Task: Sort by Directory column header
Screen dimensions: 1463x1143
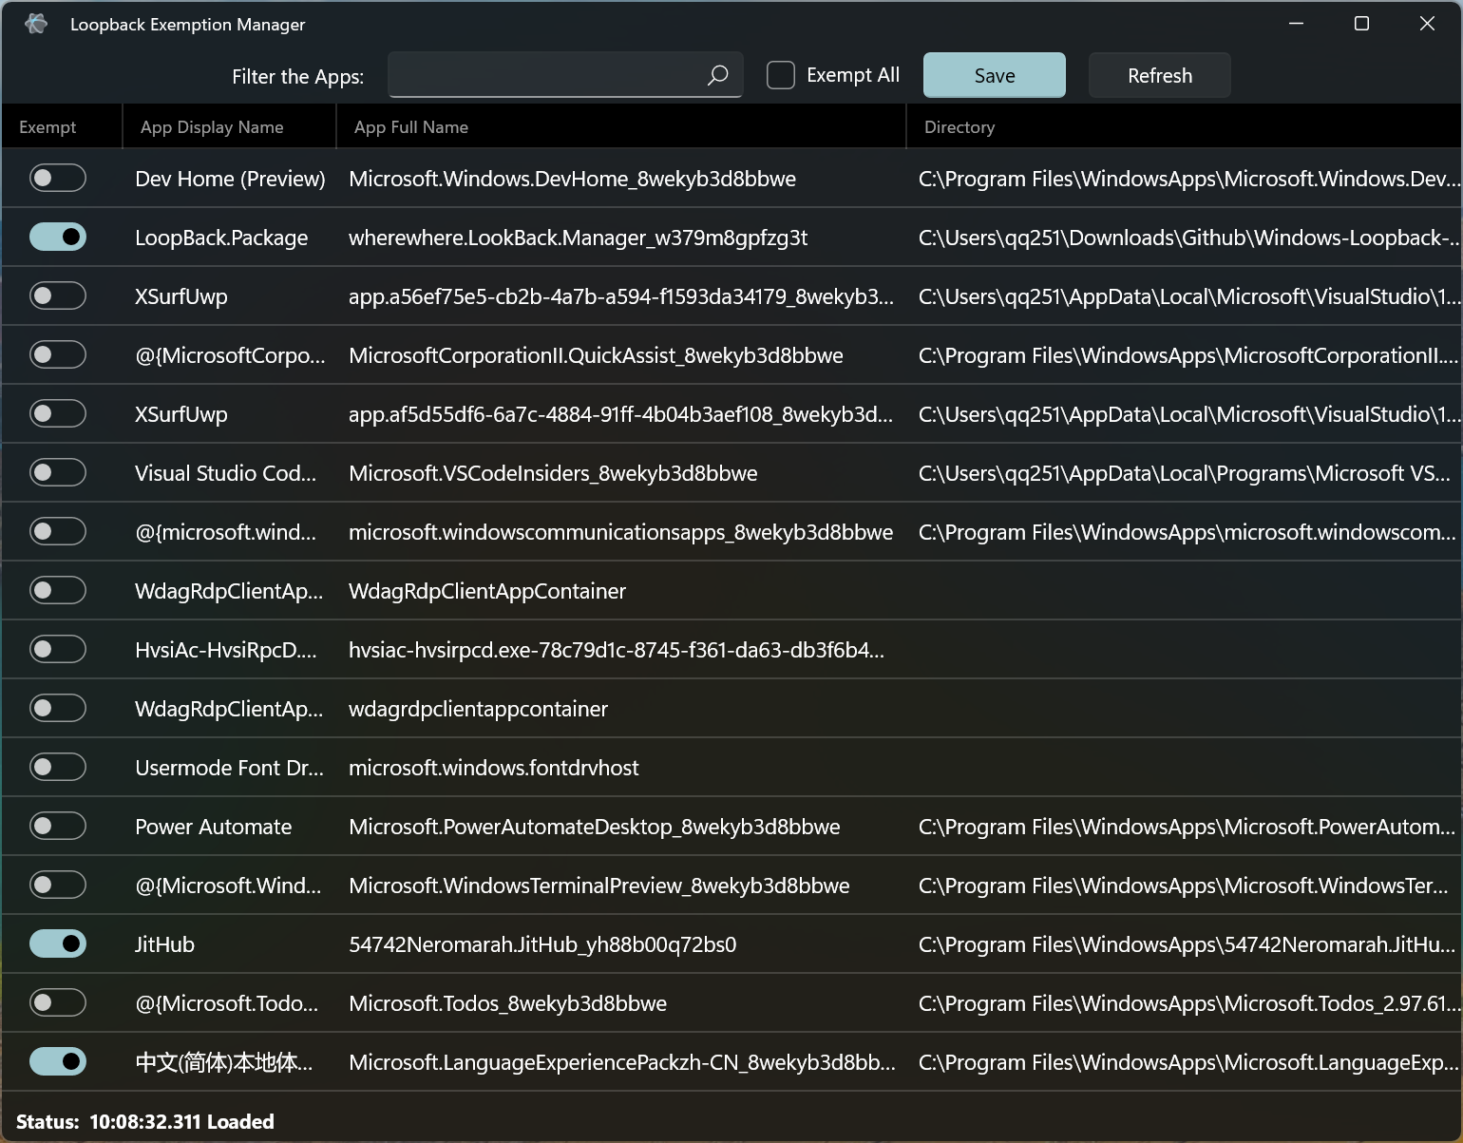Action: coord(1185,127)
